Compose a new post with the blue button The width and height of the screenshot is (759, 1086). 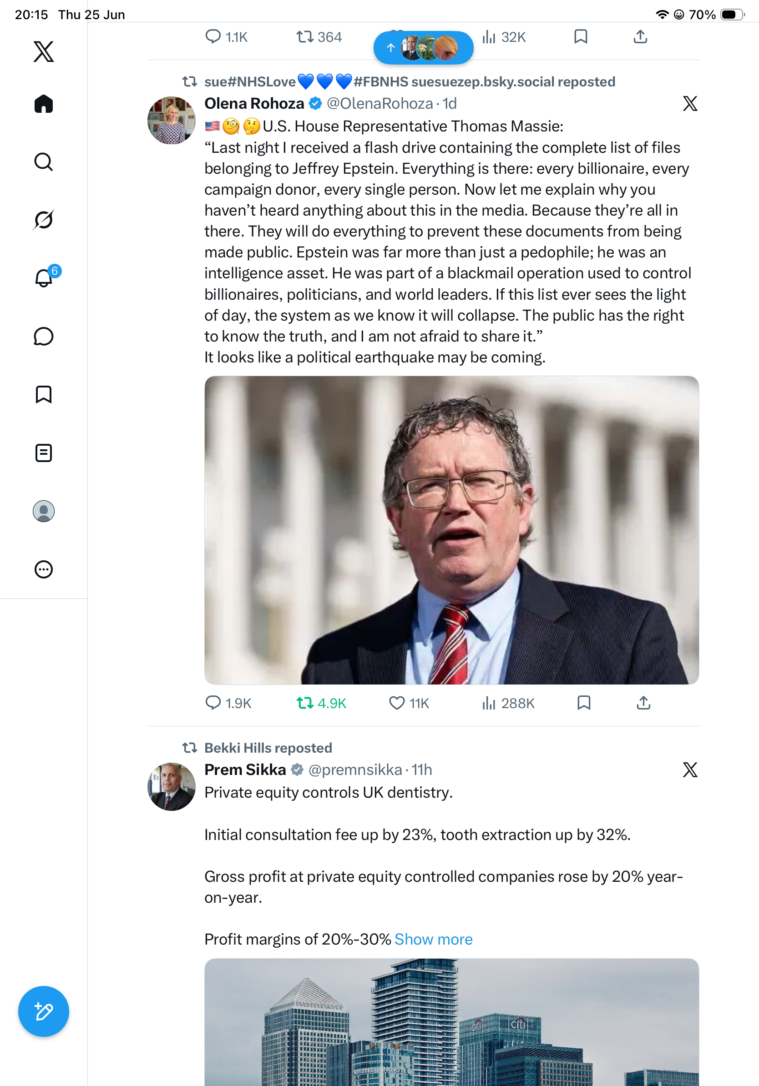pyautogui.click(x=44, y=1011)
